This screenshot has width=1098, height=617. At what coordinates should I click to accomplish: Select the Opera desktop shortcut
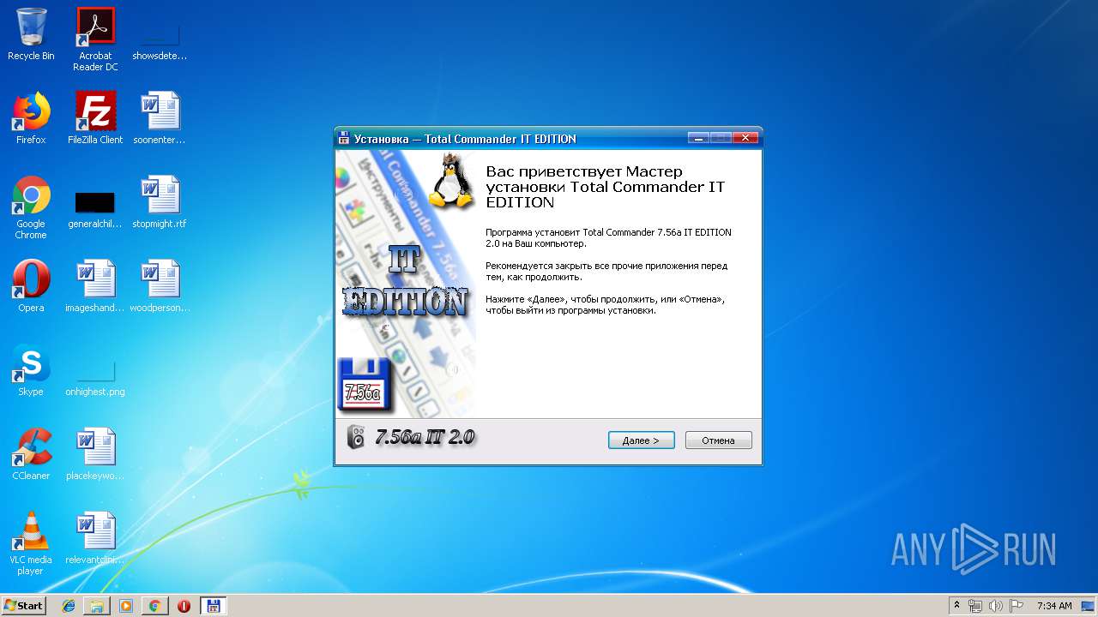31,286
